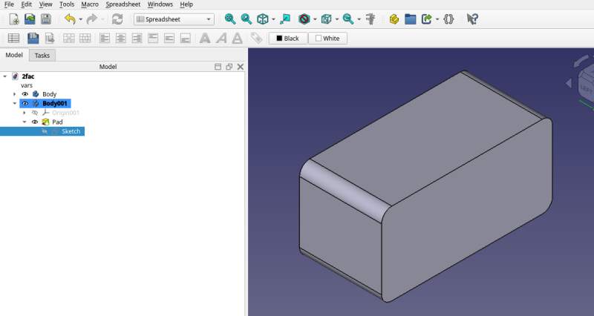The image size is (594, 316).
Task: Align cell text to the top
Action: click(153, 39)
